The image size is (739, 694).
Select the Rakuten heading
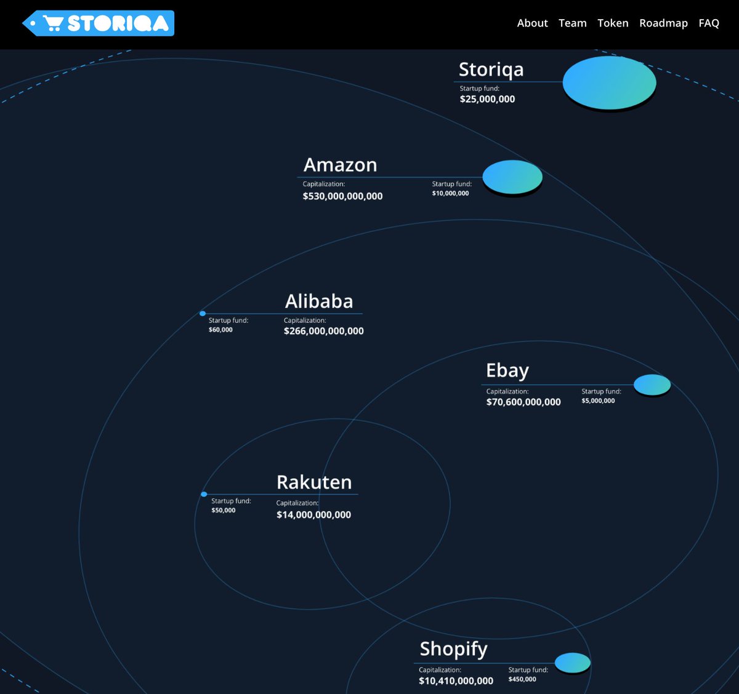[x=314, y=482]
